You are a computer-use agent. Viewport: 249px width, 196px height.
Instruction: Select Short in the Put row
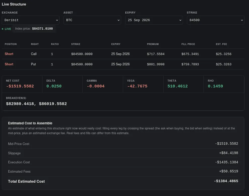pos(9,64)
